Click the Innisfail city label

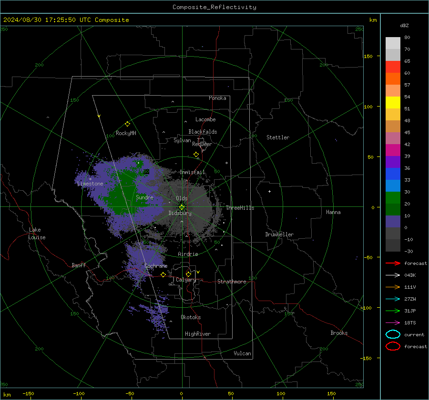pyautogui.click(x=193, y=172)
